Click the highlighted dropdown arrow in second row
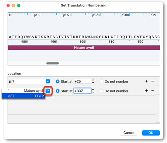 [x=48, y=91]
